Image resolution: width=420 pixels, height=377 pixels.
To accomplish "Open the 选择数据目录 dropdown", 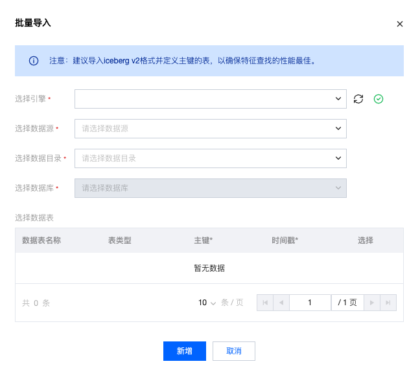I will click(210, 158).
